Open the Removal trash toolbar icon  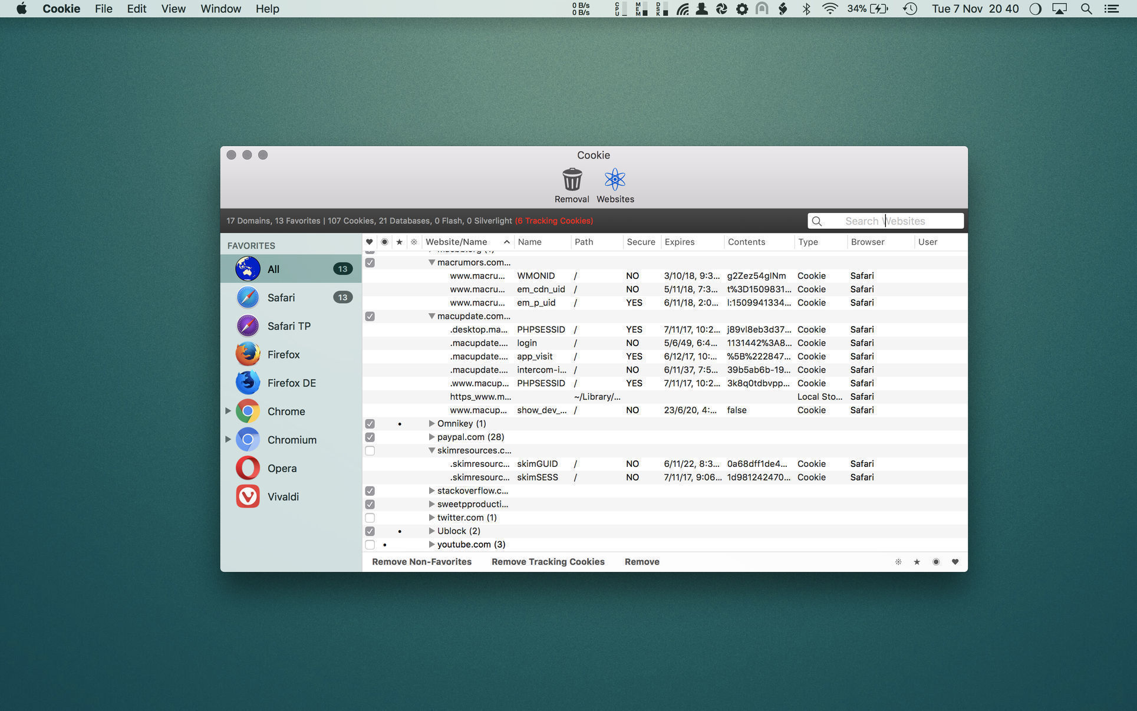571,180
